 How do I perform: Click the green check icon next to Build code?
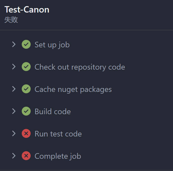click(26, 111)
